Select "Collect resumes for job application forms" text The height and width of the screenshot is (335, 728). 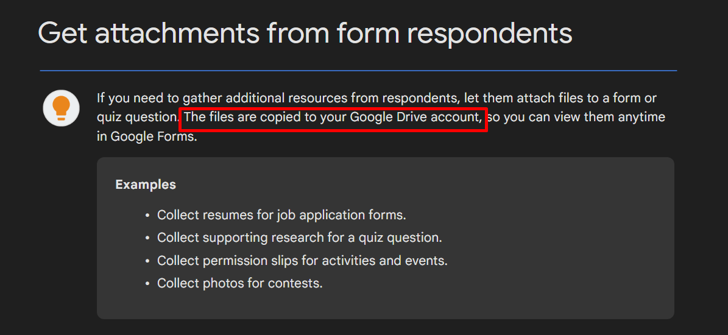click(x=281, y=215)
